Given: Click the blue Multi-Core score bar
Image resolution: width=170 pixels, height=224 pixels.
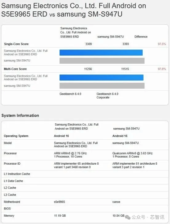Looking at the screenshot, I should 101,78.
